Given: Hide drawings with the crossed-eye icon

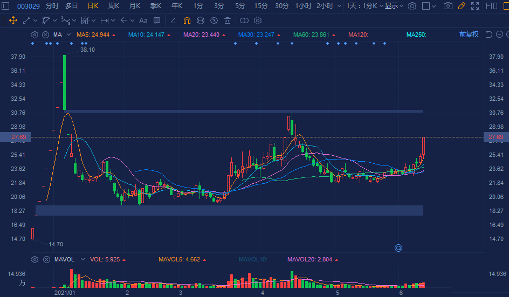Looking at the screenshot, I should coord(214,20).
